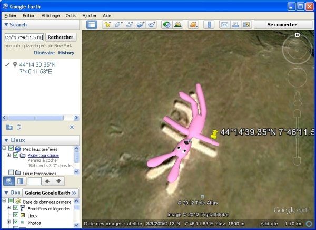Click the move joystick control
The width and height of the screenshot is (316, 230).
[297, 78]
